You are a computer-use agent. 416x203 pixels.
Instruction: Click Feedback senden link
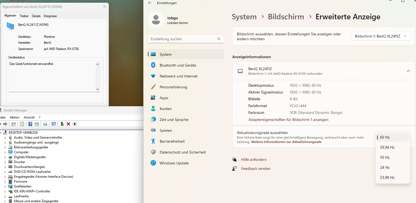coord(256,168)
